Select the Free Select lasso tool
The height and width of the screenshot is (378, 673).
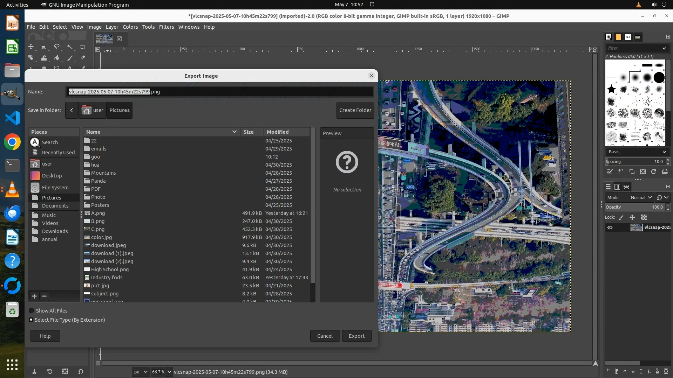(56, 47)
